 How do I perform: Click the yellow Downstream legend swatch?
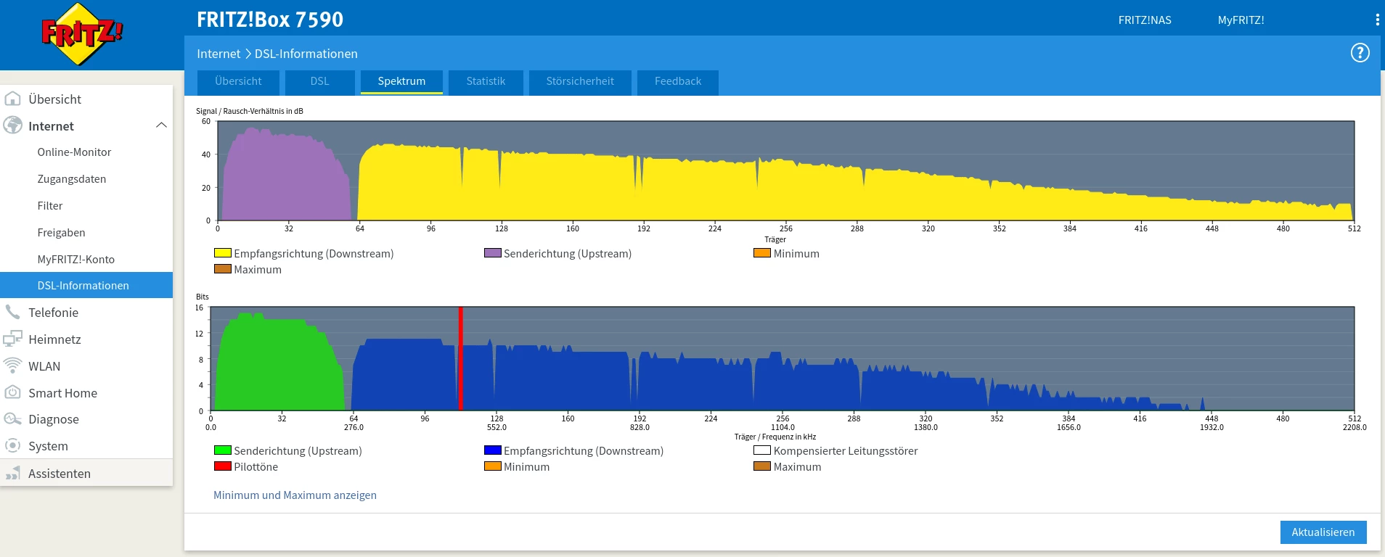tap(222, 254)
